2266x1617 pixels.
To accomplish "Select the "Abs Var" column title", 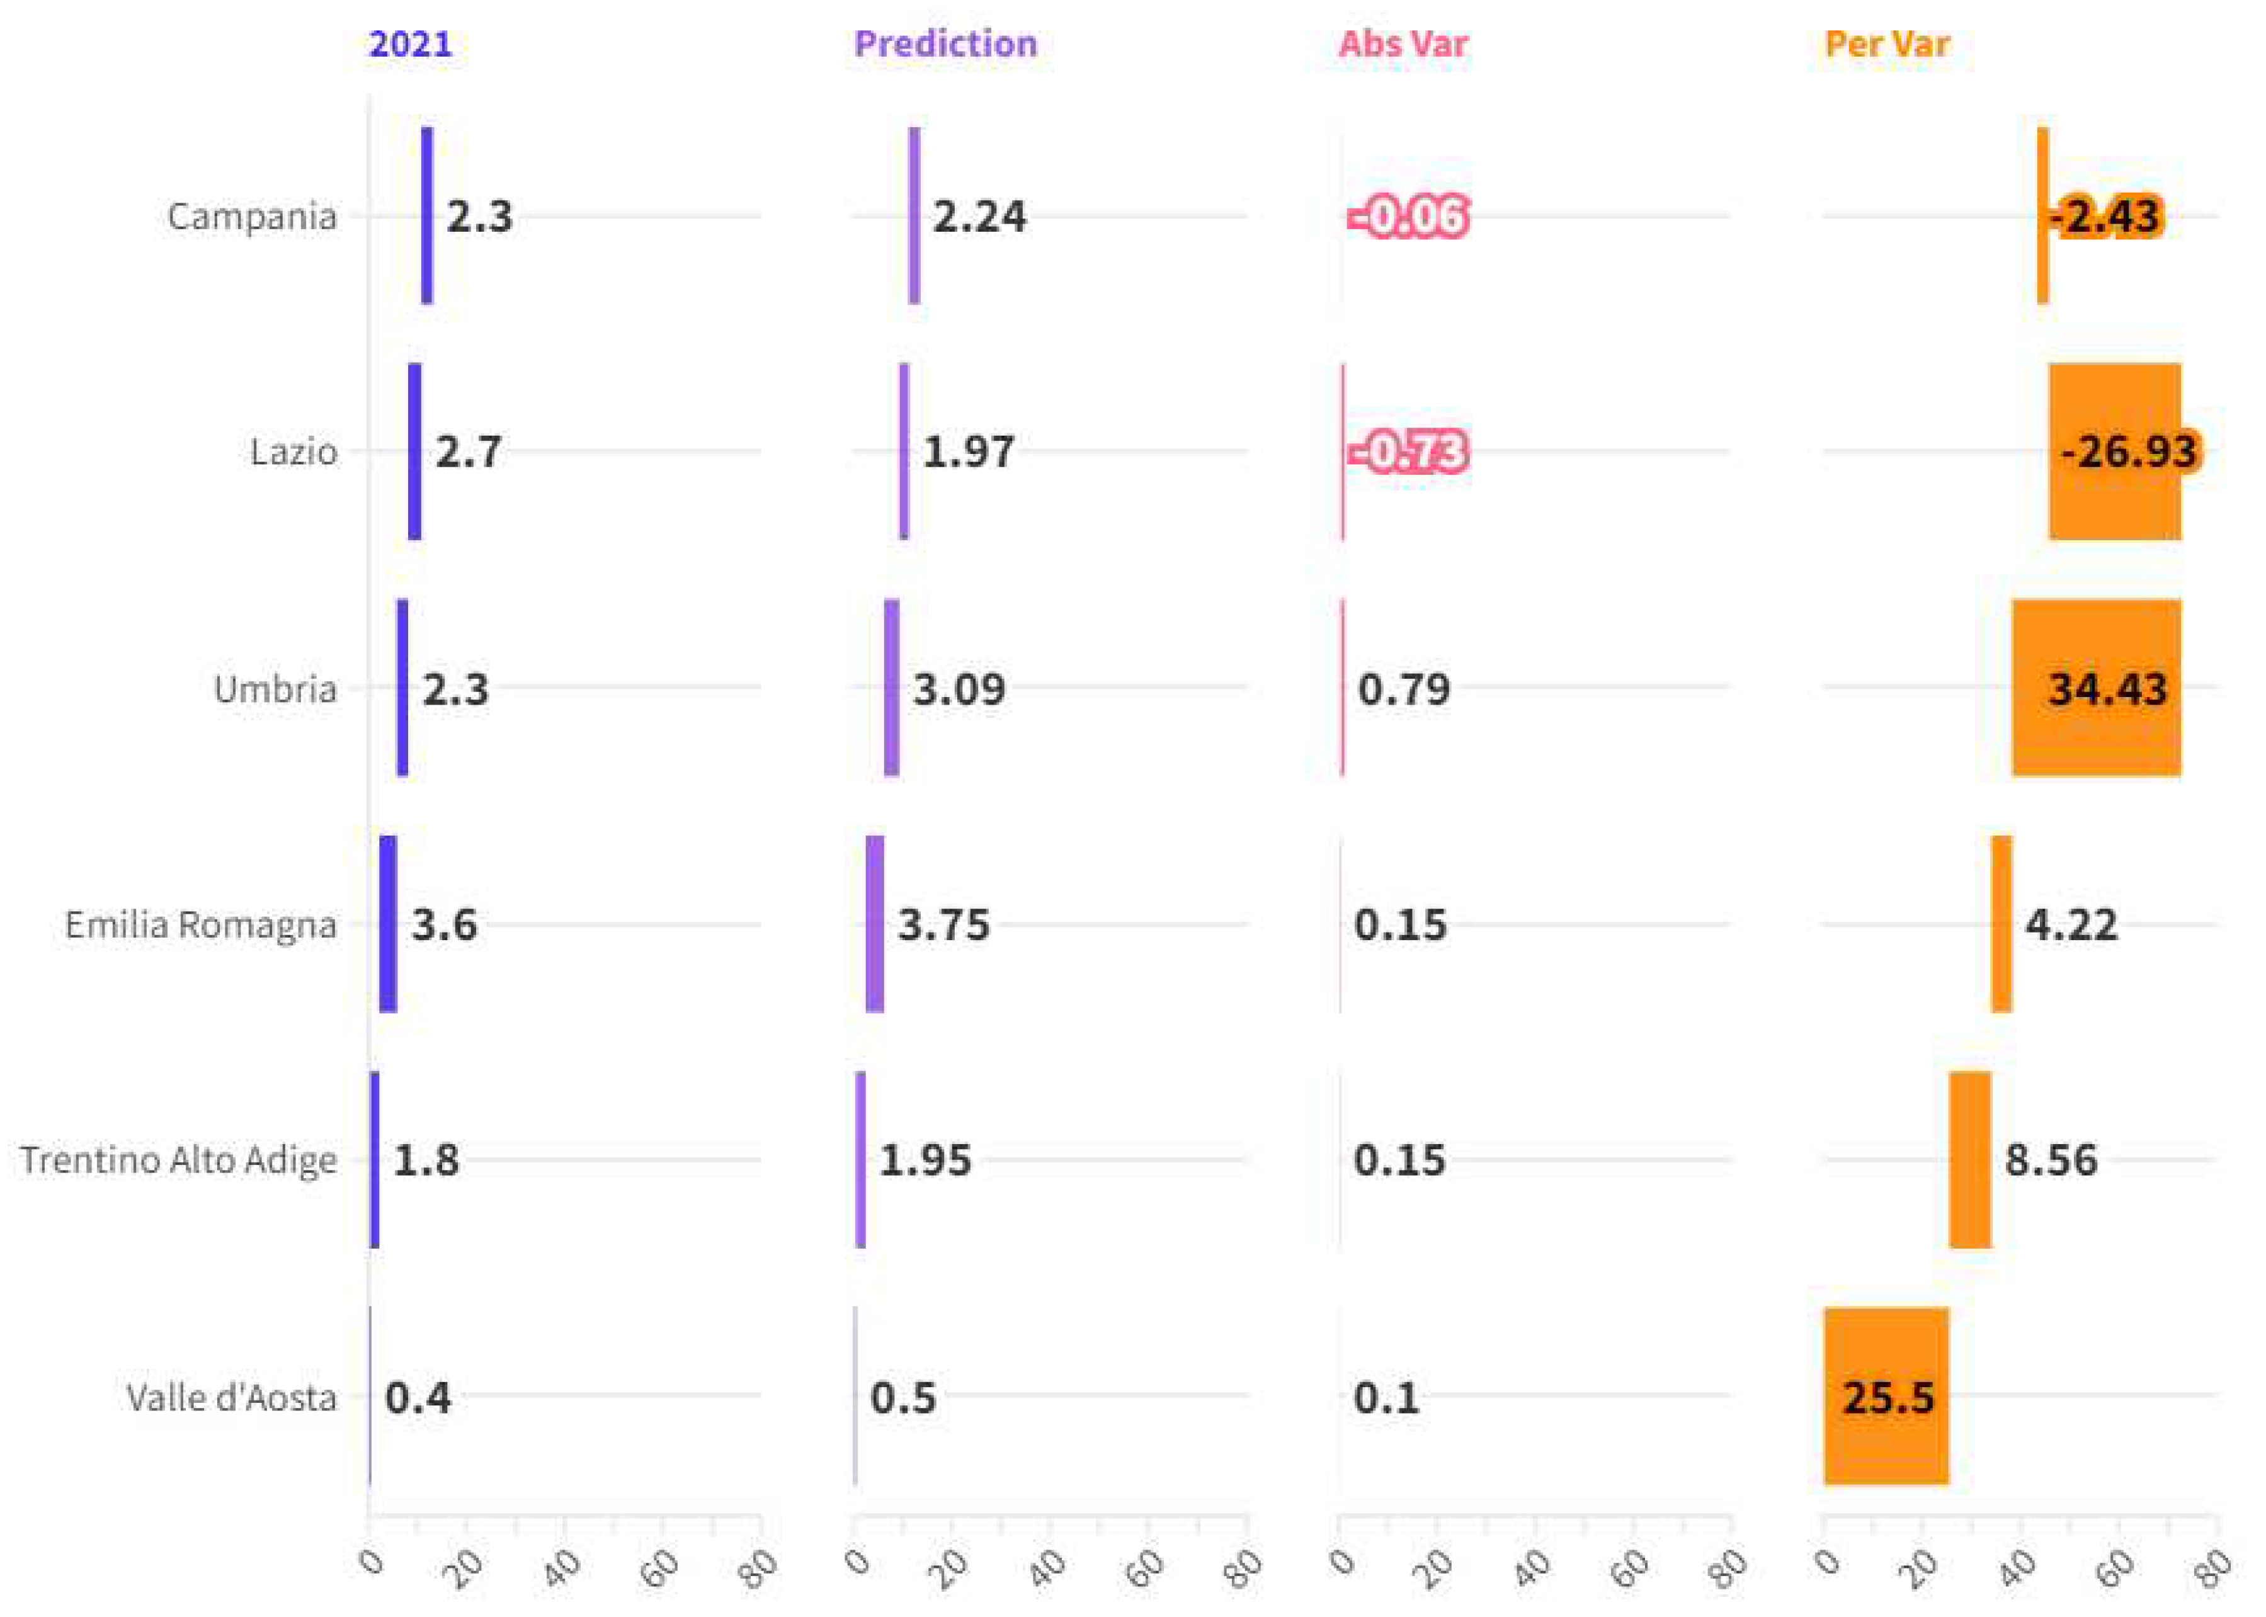I will point(1403,44).
